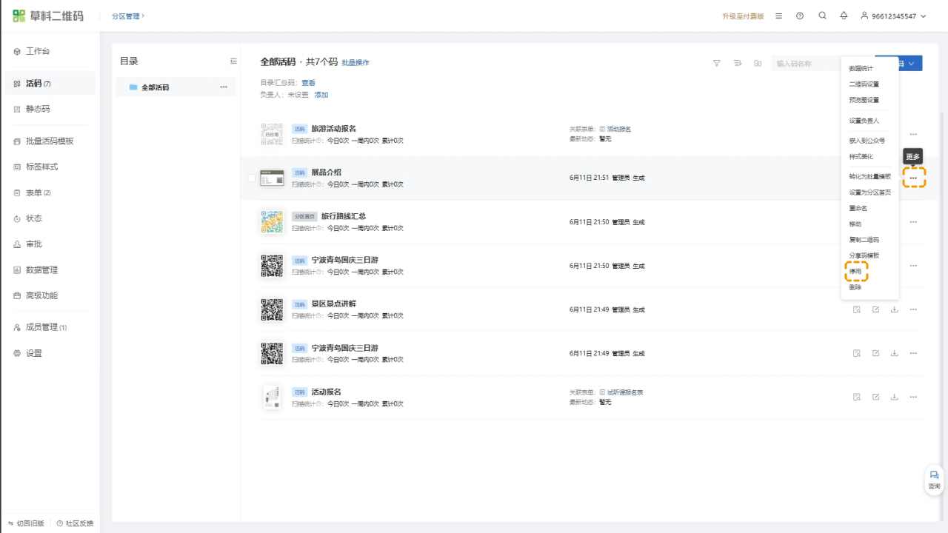Switch to old version via 切回旧版

coord(26,523)
